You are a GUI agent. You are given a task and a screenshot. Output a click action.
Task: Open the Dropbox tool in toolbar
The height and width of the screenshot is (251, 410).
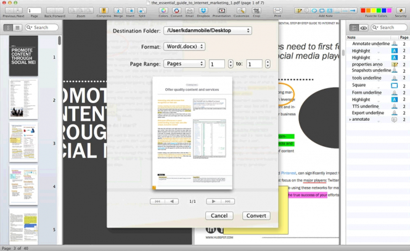point(203,11)
